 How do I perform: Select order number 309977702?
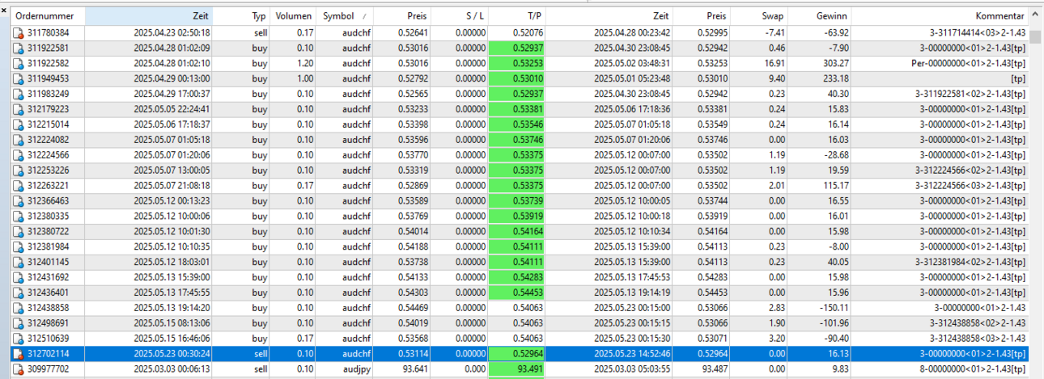coord(49,369)
